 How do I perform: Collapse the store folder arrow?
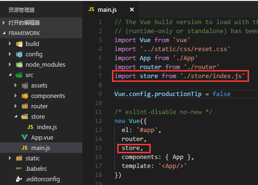(16, 116)
